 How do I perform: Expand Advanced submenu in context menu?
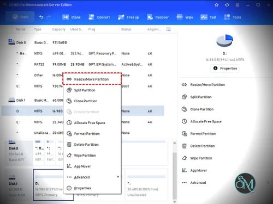pyautogui.click(x=92, y=177)
